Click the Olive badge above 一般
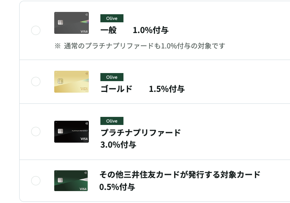Screen dimensions: 290x203 [112, 18]
